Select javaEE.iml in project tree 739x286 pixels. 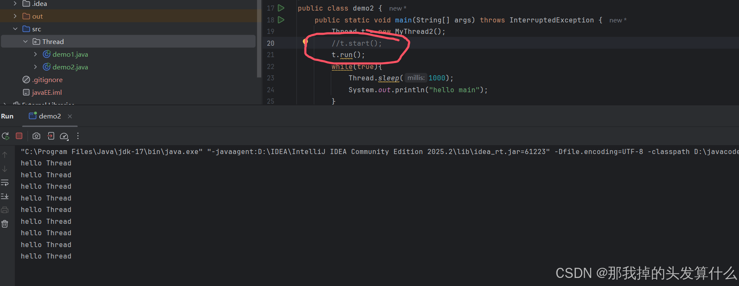[47, 92]
